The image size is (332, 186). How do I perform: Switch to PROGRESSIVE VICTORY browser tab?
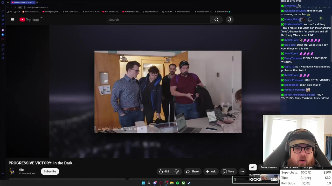click(x=23, y=2)
